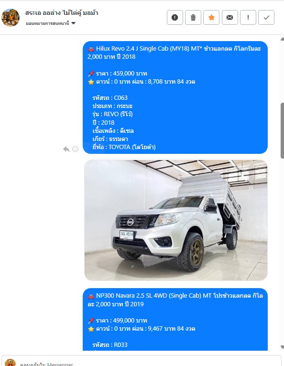Delete conversation with the trash icon
The height and width of the screenshot is (366, 284).
tap(193, 18)
